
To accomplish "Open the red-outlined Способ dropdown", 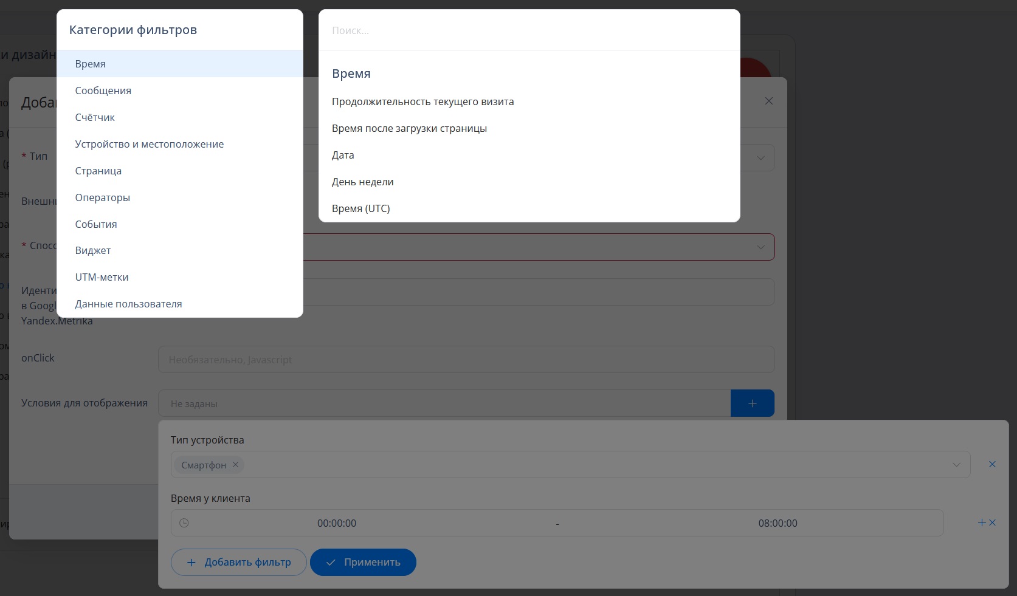I will (760, 247).
